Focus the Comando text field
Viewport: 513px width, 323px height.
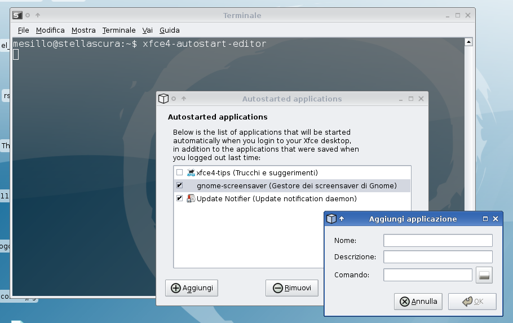[428, 275]
